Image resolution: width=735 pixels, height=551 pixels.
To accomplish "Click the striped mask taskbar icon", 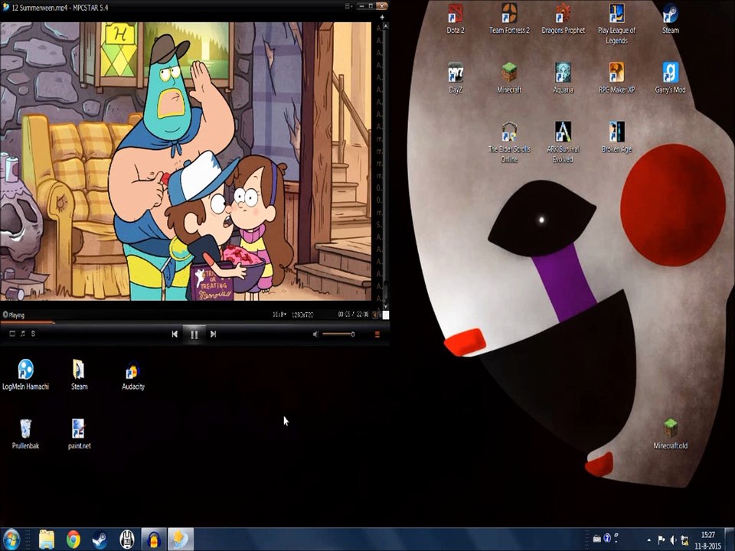I will click(x=127, y=540).
